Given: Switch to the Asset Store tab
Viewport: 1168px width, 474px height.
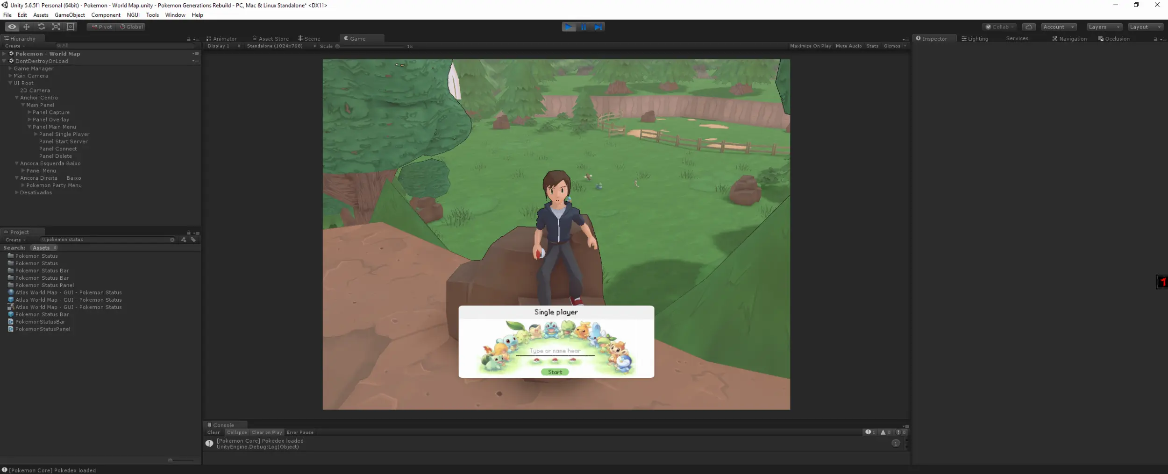Looking at the screenshot, I should (271, 39).
